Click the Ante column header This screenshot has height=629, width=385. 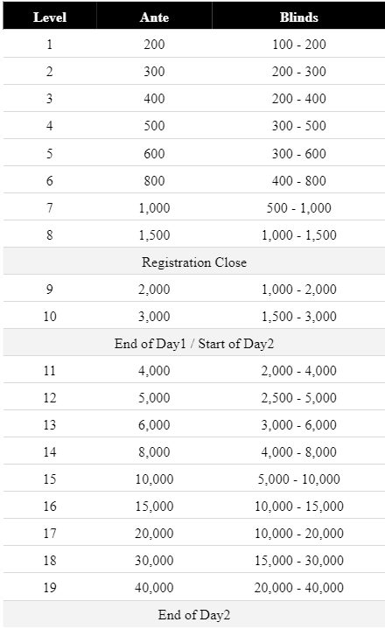154,17
